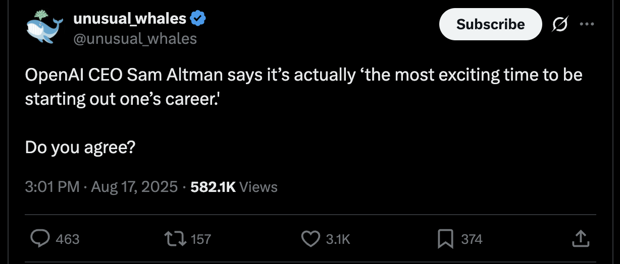Open the 582.1K Views analytics link
Viewport: 620px width, 264px height.
[234, 187]
